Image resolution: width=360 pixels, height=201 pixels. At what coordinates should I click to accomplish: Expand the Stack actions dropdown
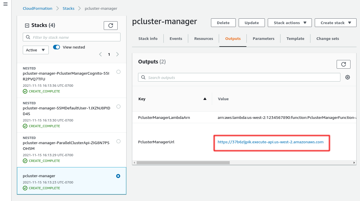(290, 23)
